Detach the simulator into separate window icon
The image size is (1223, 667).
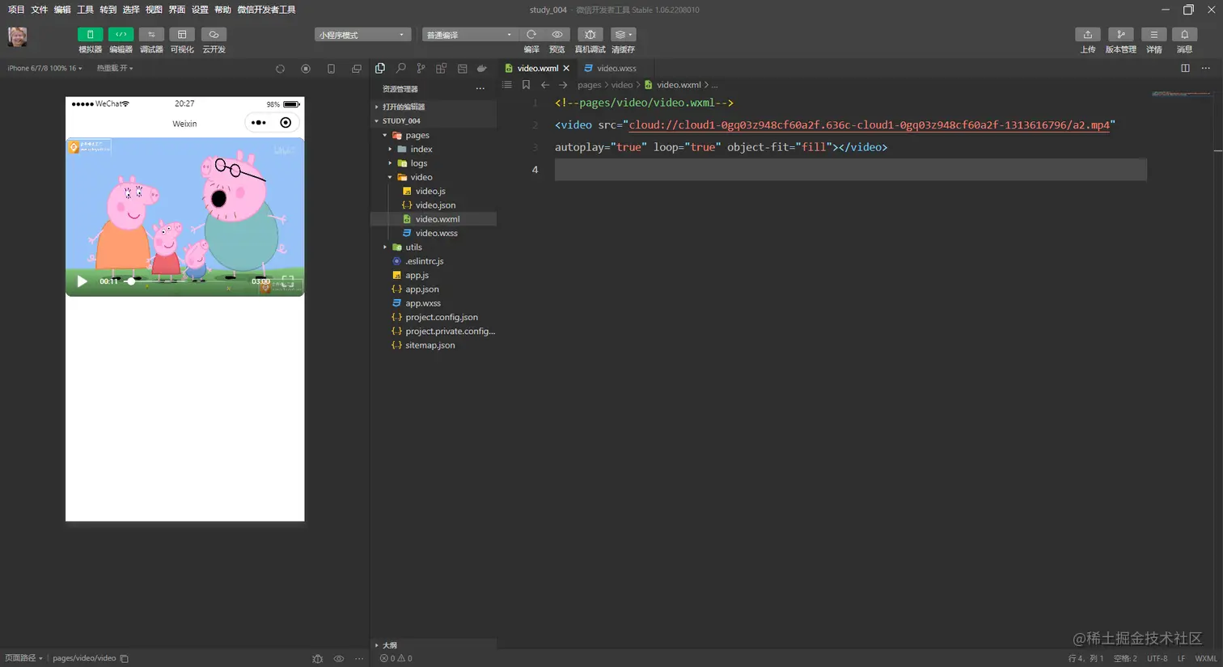point(357,69)
